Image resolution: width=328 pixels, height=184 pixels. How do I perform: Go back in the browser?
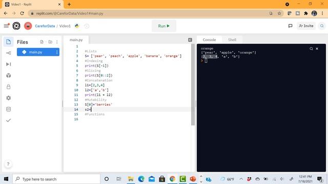[6, 13]
